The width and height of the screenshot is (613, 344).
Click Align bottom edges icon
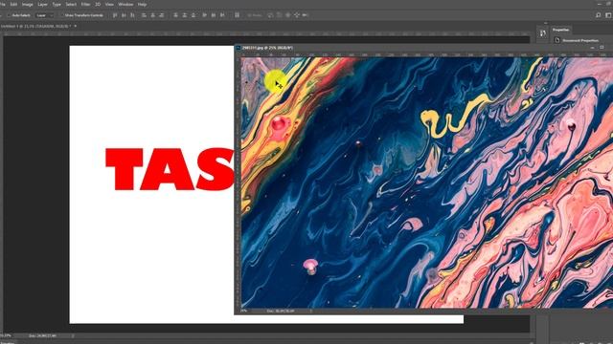point(132,15)
